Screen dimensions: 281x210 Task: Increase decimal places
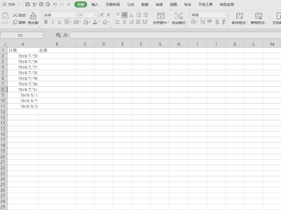pos(217,22)
